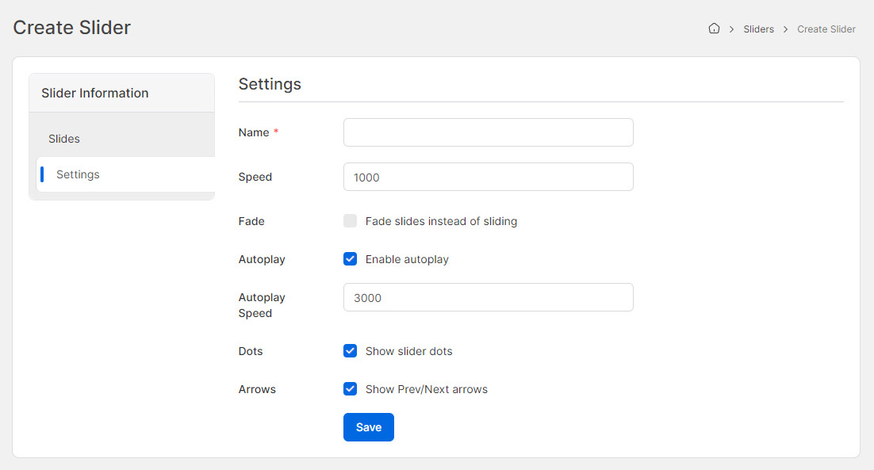Uncheck the Enable autoplay checkbox
This screenshot has width=874, height=470.
(350, 259)
